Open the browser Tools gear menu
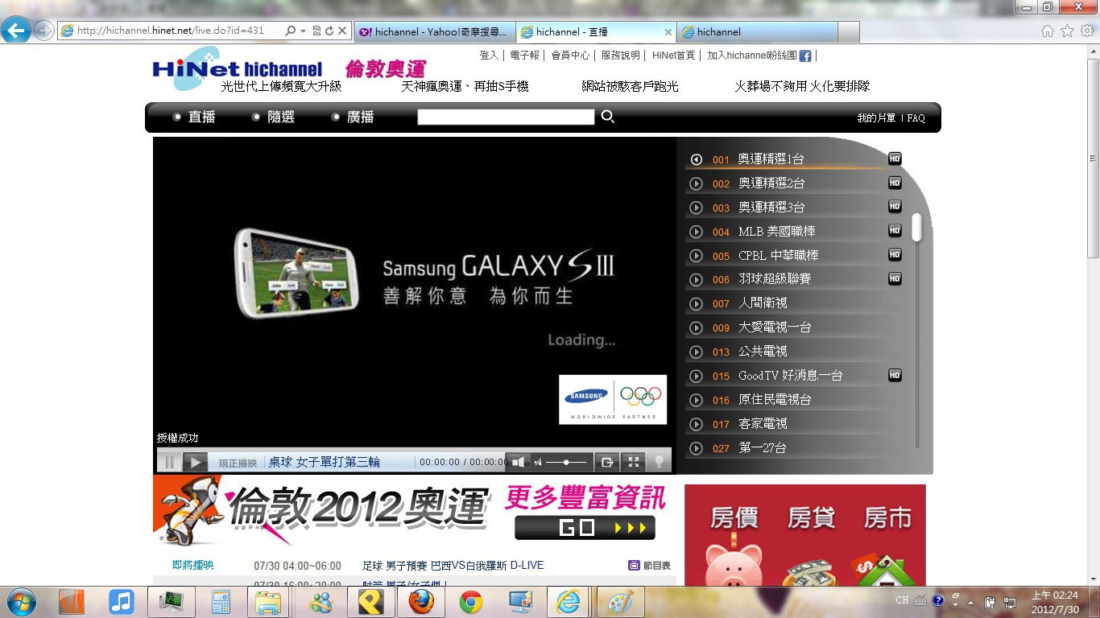This screenshot has width=1100, height=618. [1087, 31]
